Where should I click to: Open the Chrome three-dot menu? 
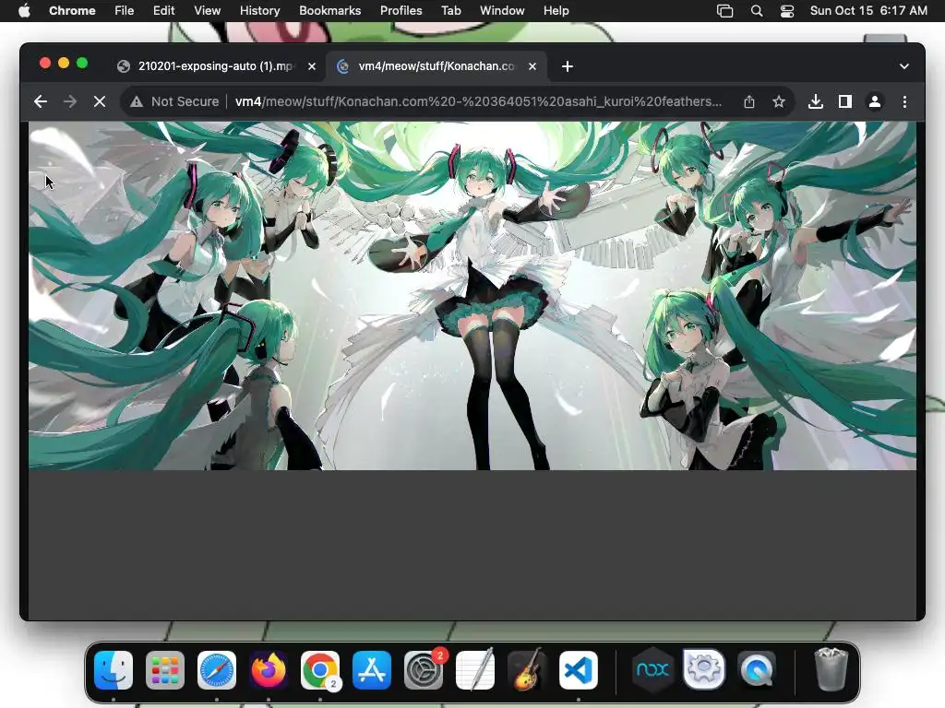(x=904, y=101)
